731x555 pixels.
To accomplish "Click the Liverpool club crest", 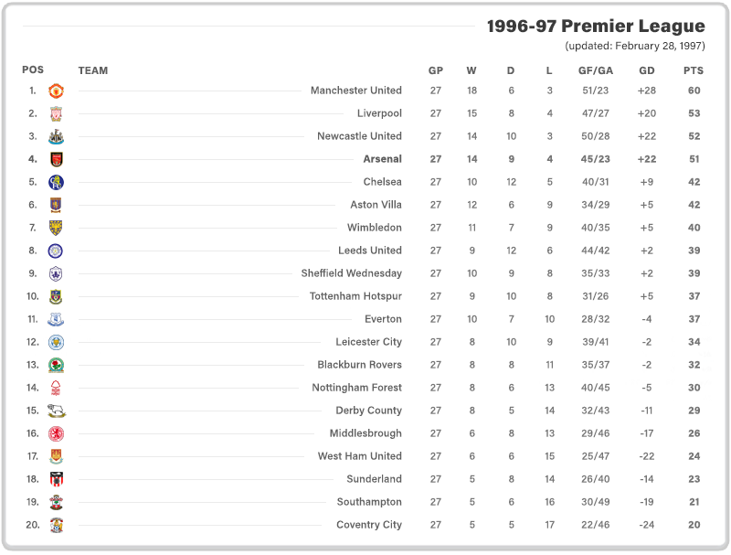I will pos(56,113).
